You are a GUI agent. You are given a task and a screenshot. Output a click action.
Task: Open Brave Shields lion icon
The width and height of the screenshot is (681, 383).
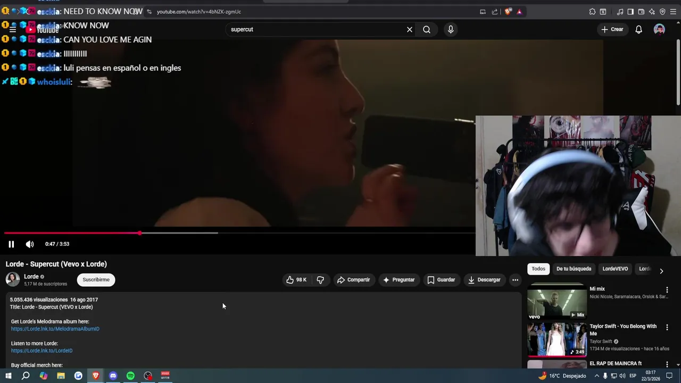(x=508, y=12)
